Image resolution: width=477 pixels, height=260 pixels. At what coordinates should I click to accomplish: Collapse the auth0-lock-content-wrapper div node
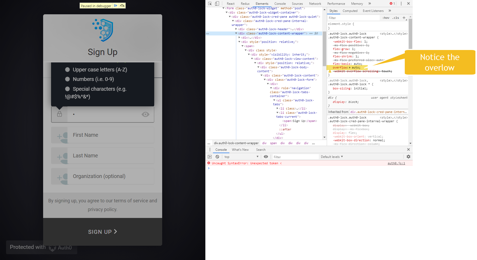(236, 33)
